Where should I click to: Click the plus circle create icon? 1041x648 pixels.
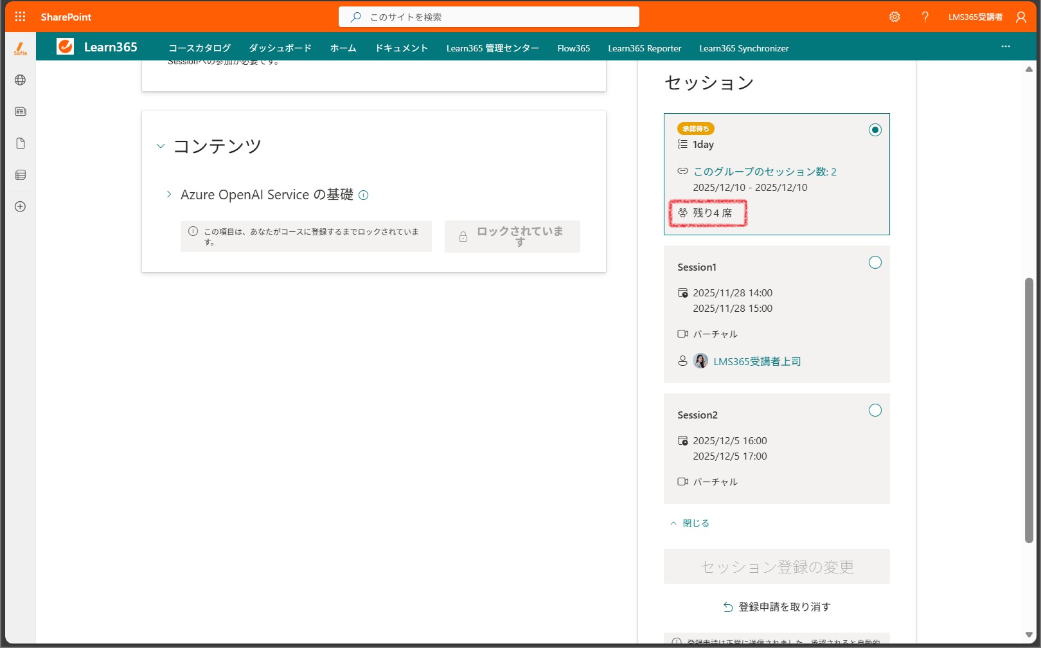pyautogui.click(x=21, y=206)
